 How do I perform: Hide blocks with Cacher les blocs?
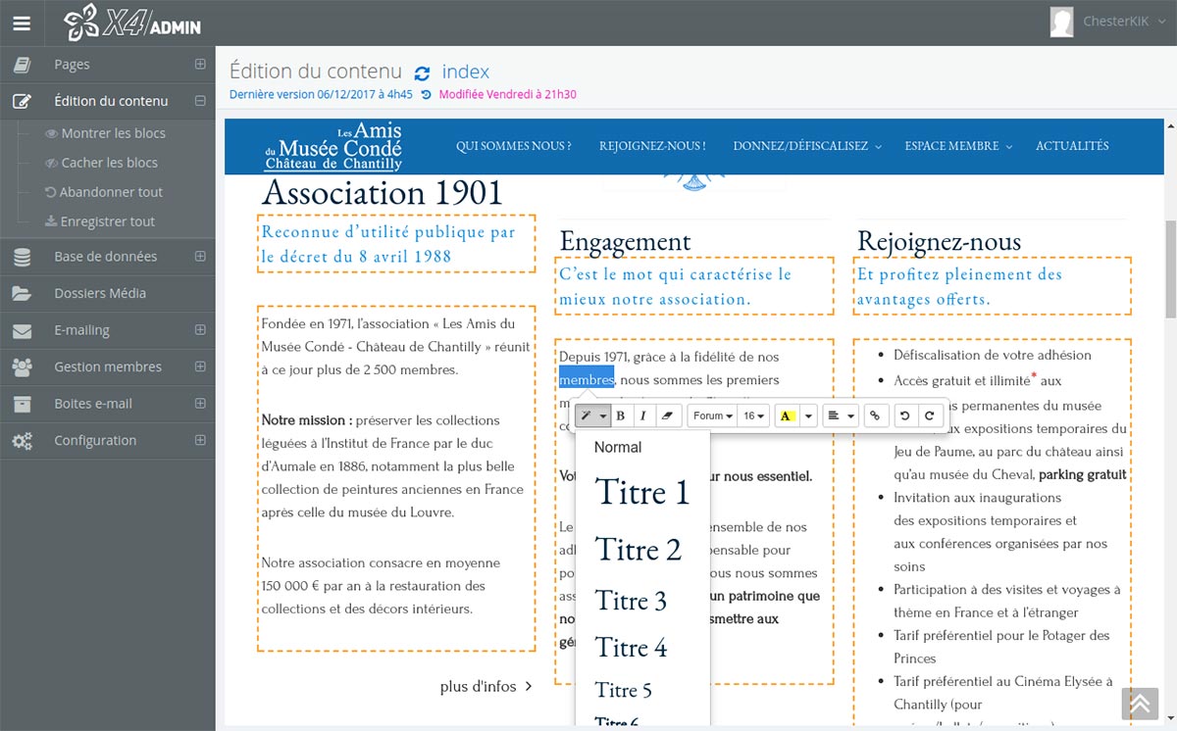[109, 163]
